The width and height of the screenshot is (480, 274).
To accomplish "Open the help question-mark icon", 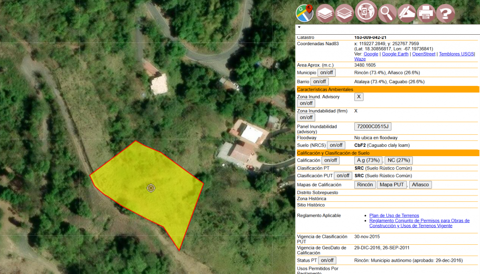I will pos(445,13).
